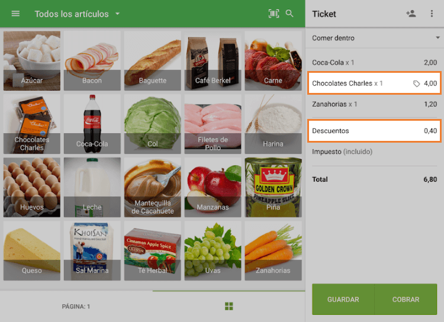The image size is (444, 322).
Task: Open Comer dentro dining option dropdown
Action: (x=375, y=38)
